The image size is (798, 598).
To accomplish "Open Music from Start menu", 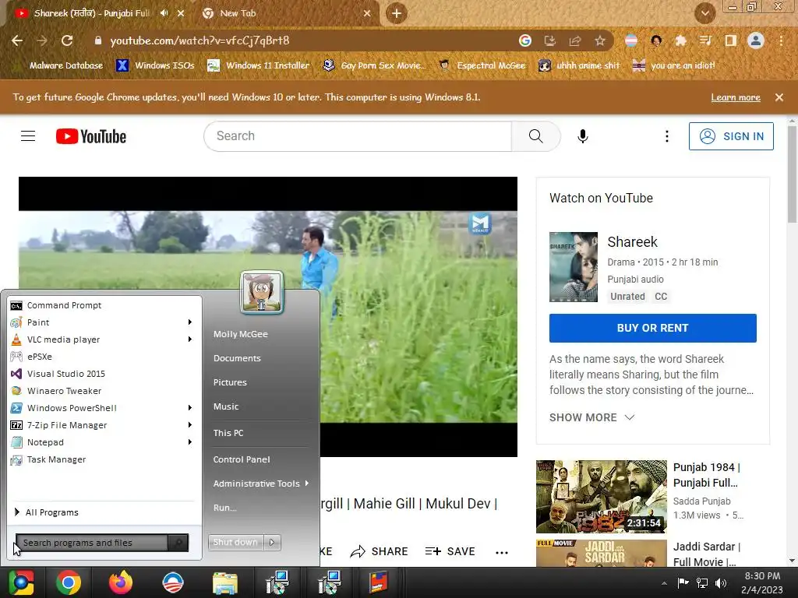I will pos(226,406).
